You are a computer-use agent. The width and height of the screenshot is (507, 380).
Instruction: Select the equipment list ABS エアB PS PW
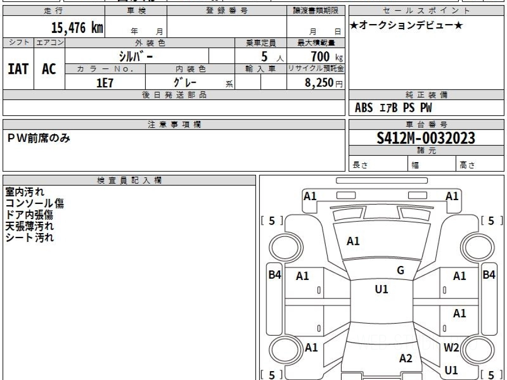[393, 109]
